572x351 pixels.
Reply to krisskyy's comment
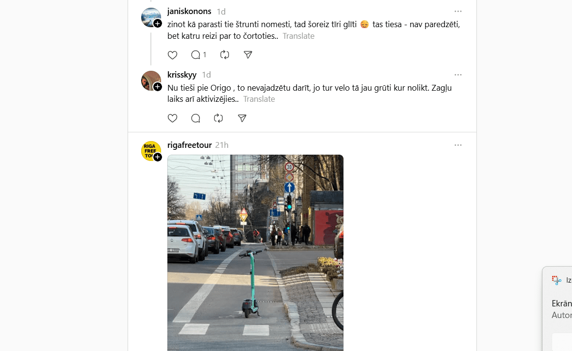point(196,118)
